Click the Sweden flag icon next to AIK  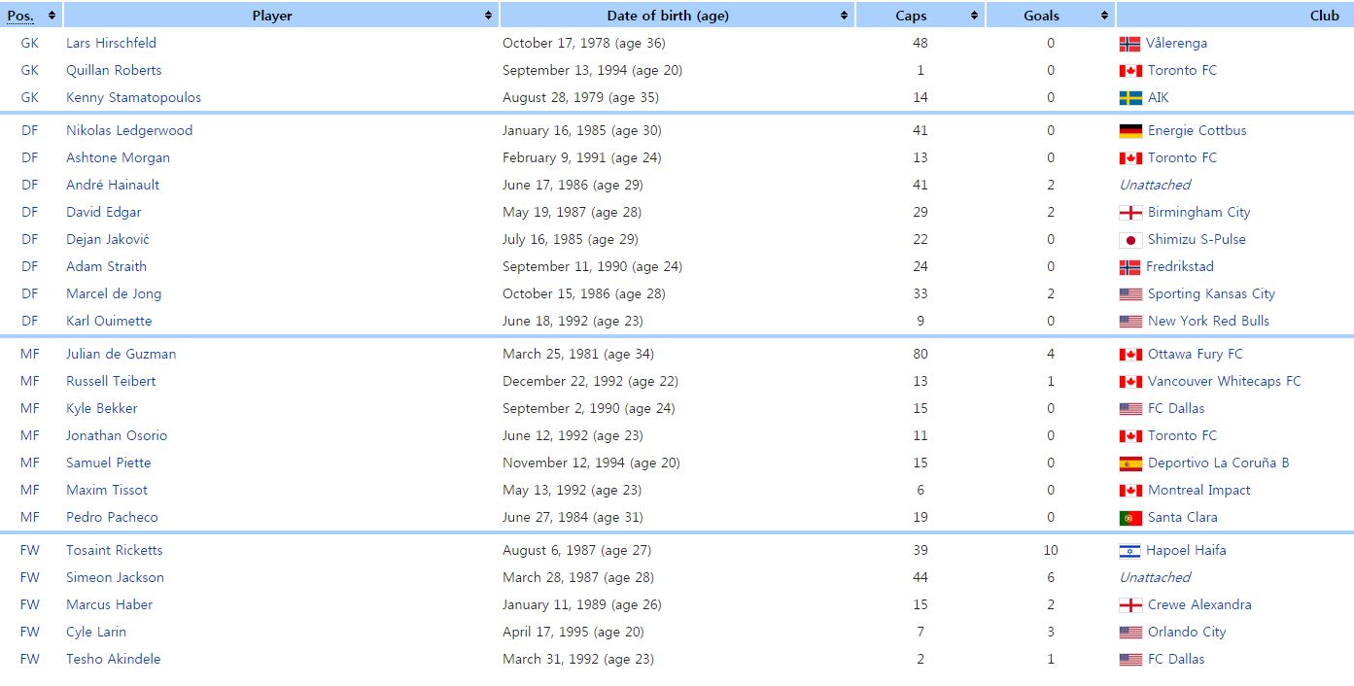pyautogui.click(x=1129, y=98)
